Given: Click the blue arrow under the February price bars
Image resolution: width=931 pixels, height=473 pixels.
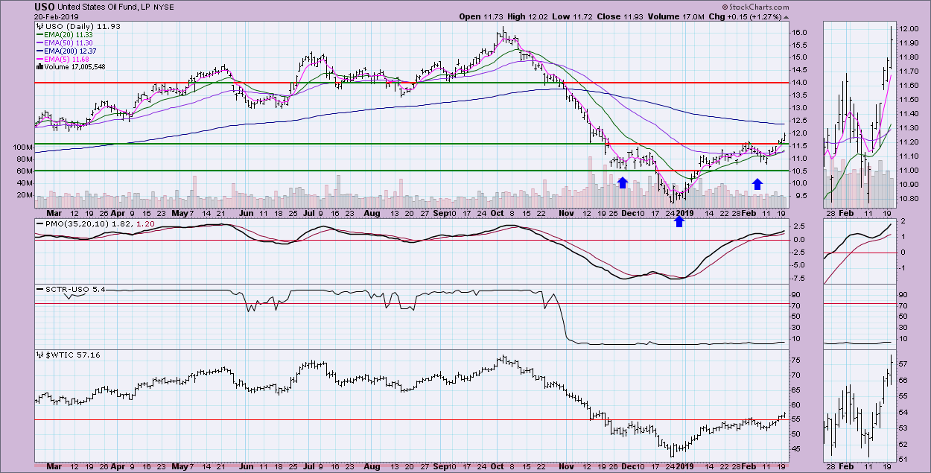Looking at the screenshot, I should coord(757,184).
